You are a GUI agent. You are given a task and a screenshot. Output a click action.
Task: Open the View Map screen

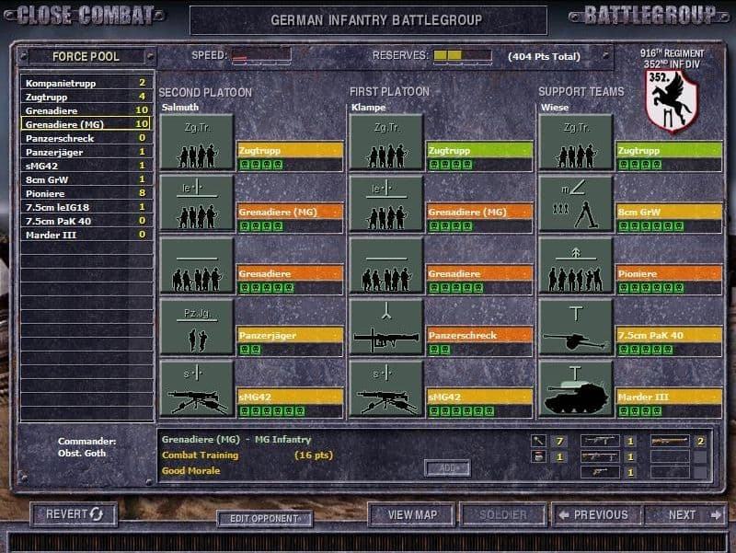412,515
